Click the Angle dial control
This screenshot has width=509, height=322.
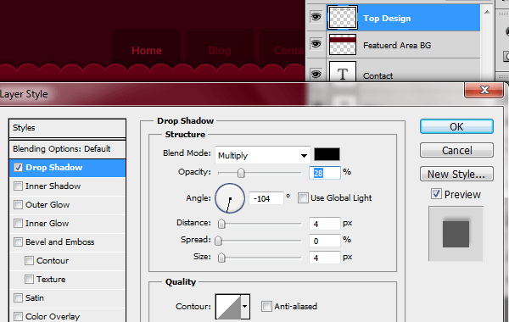tap(230, 198)
